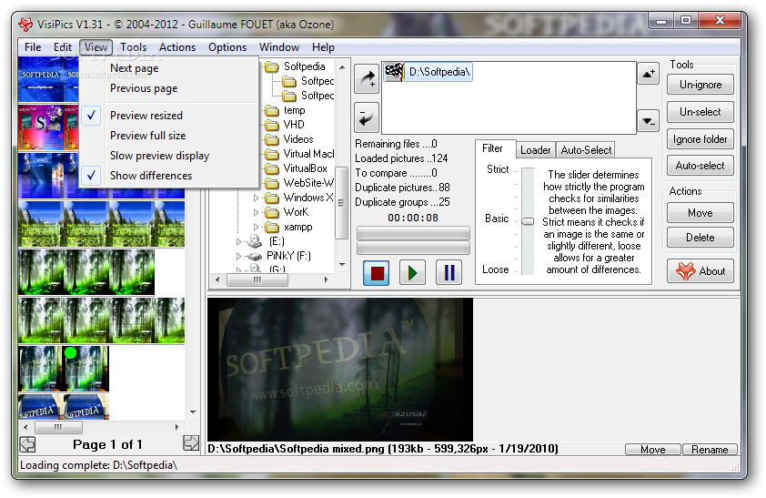Click the remove folder arrow icon
The height and width of the screenshot is (498, 766).
[x=367, y=117]
